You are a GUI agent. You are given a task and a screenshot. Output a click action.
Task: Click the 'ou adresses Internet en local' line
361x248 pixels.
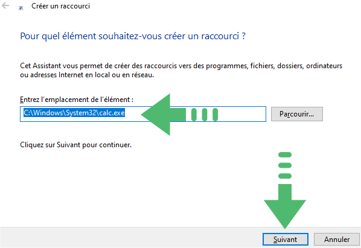coord(87,75)
